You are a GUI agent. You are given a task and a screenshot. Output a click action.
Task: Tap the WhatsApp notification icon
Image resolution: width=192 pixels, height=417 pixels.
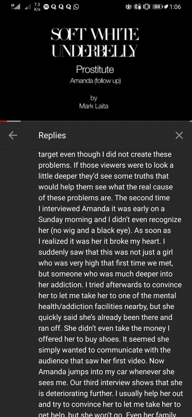click(76, 7)
